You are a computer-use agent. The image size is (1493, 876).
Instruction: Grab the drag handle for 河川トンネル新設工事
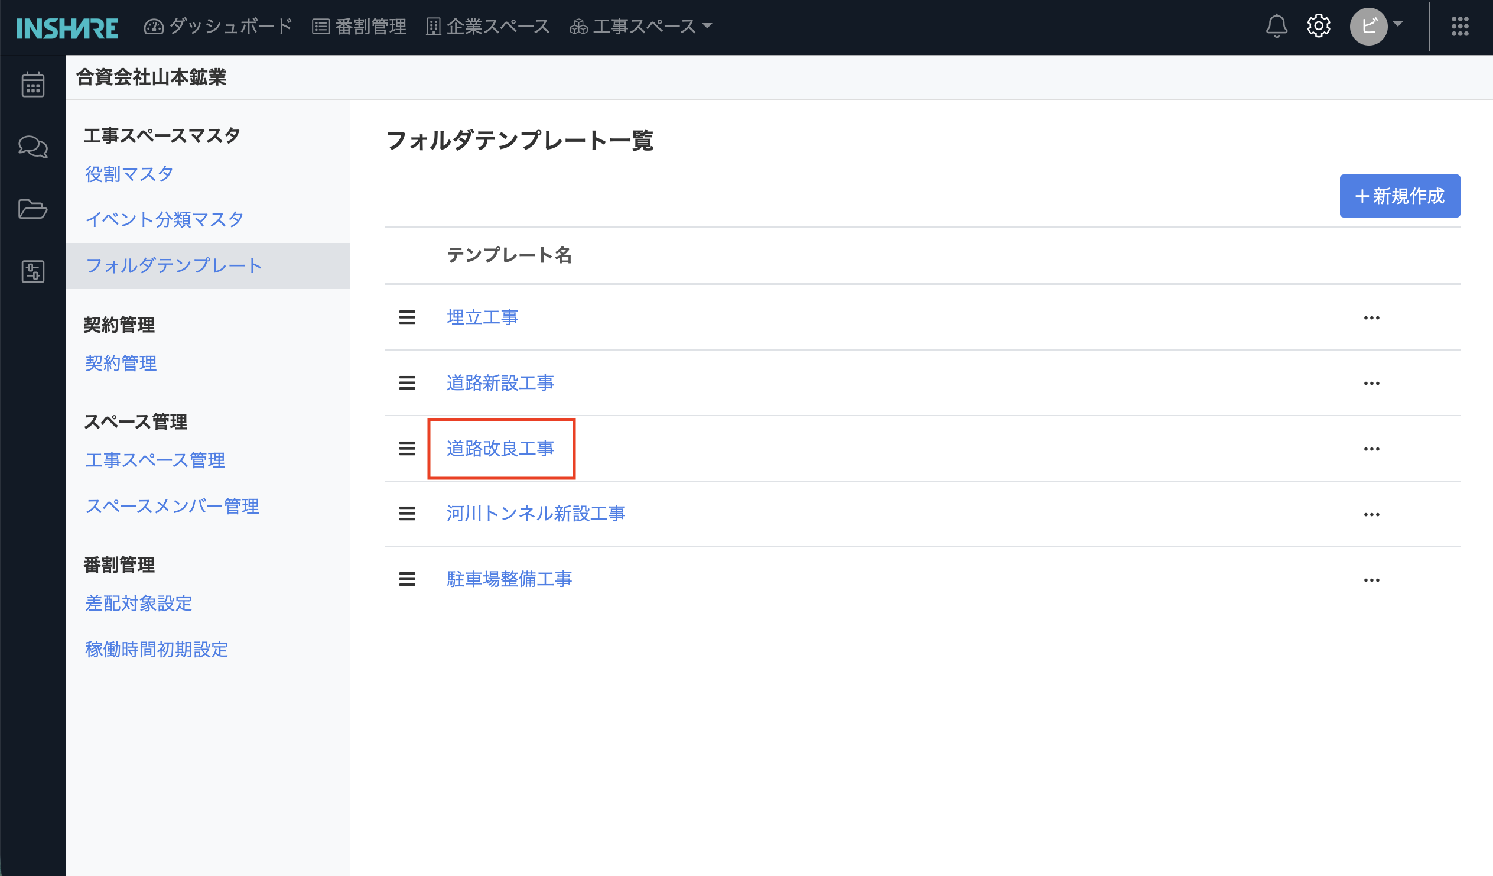click(407, 514)
